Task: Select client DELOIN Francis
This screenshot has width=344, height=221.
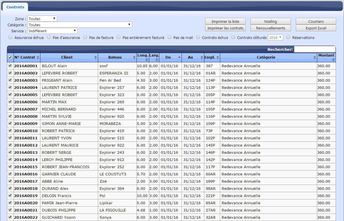Action: [57, 196]
